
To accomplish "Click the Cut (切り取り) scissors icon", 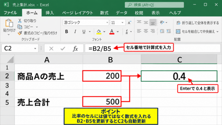I will [x=20, y=21].
